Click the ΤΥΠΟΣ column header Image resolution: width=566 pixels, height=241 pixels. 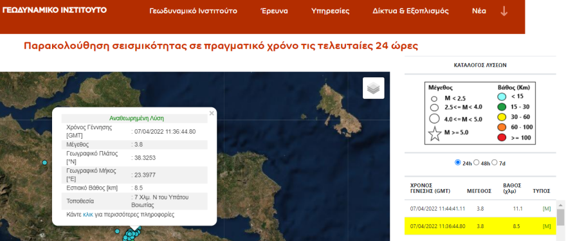[541, 191]
